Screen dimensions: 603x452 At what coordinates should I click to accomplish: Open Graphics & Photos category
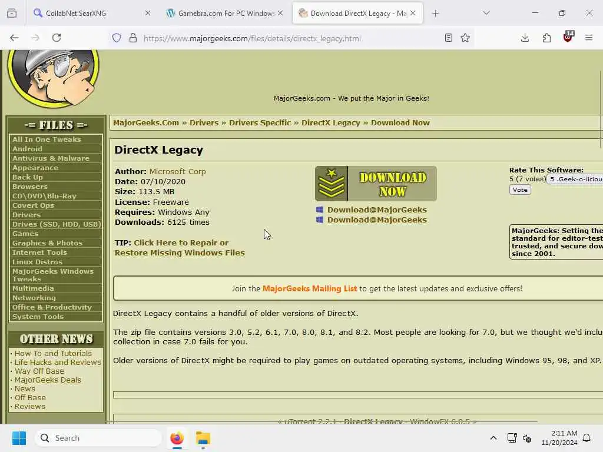tap(47, 243)
